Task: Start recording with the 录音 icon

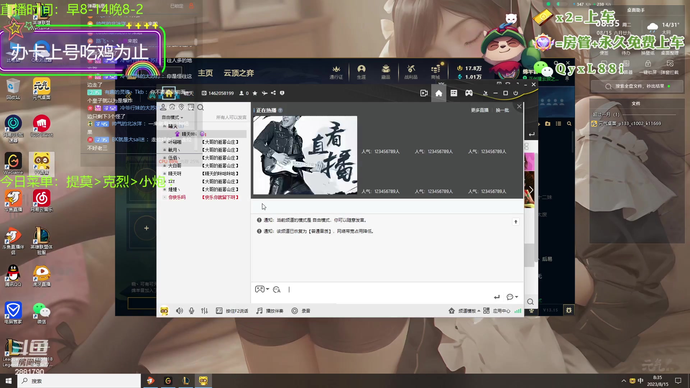Action: pyautogui.click(x=301, y=311)
